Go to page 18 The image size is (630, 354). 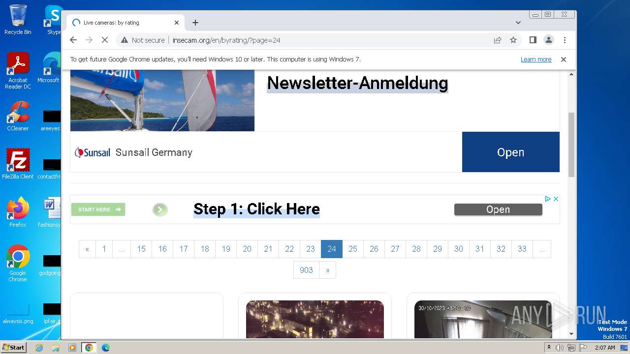pos(205,249)
